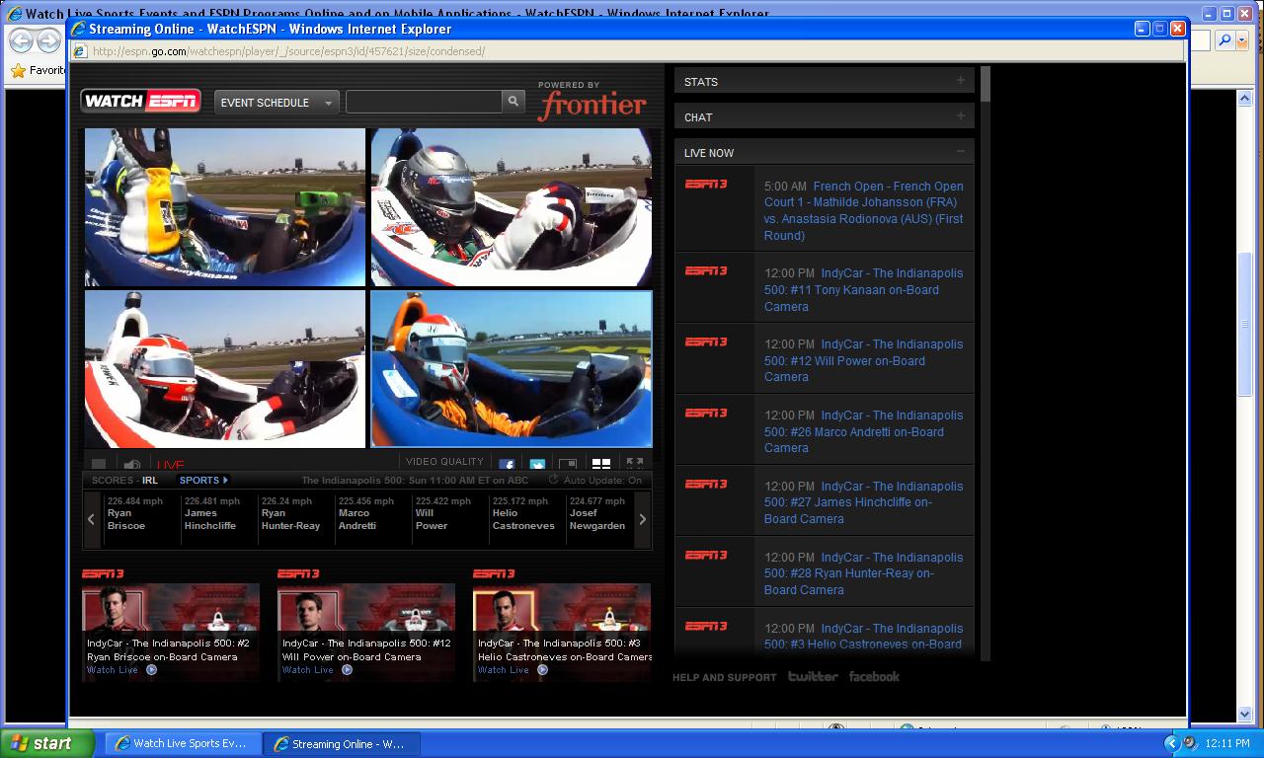Mute the player volume
The width and height of the screenshot is (1264, 758).
pyautogui.click(x=131, y=464)
